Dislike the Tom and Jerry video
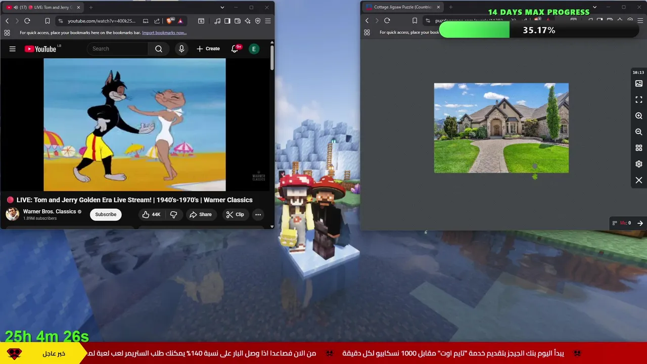The image size is (647, 364). click(173, 214)
